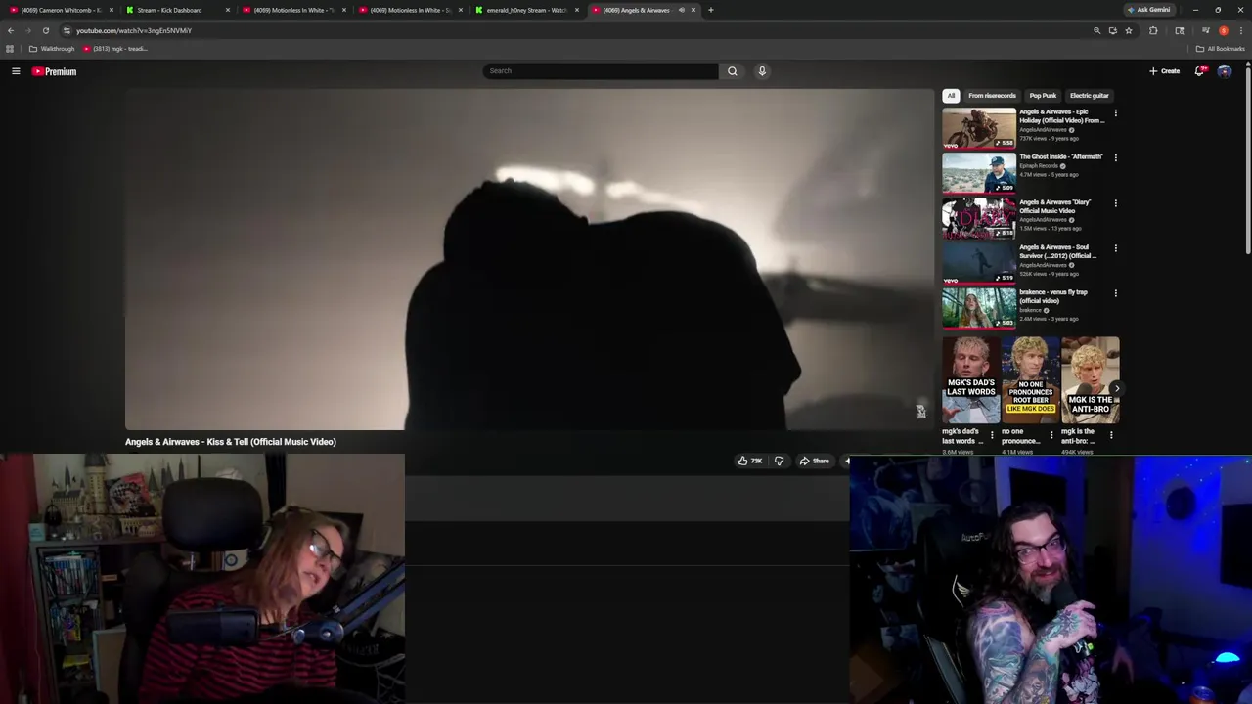Screen dimensions: 1252x704
Task: Open the mgk - treadi... bookmark
Action: point(115,49)
